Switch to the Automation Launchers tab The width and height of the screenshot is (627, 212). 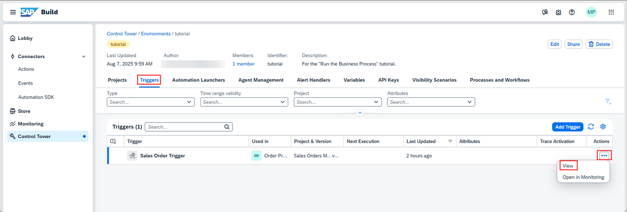[x=199, y=80]
